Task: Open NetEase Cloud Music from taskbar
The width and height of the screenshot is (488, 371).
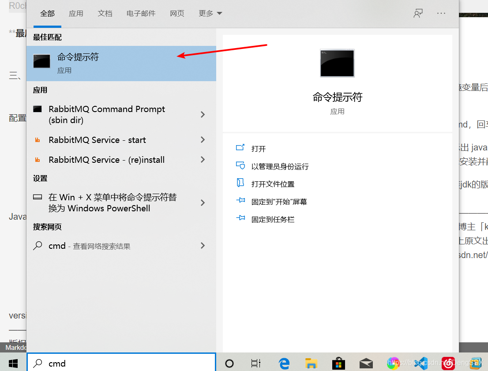Action: click(448, 363)
